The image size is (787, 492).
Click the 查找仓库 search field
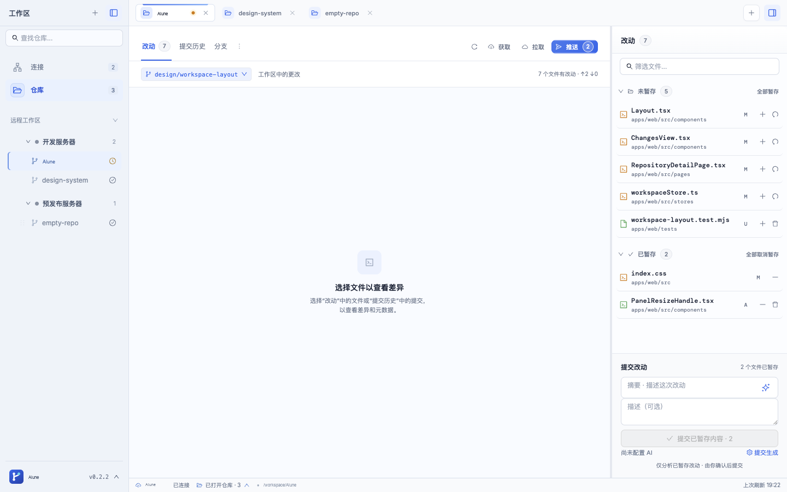coord(64,38)
